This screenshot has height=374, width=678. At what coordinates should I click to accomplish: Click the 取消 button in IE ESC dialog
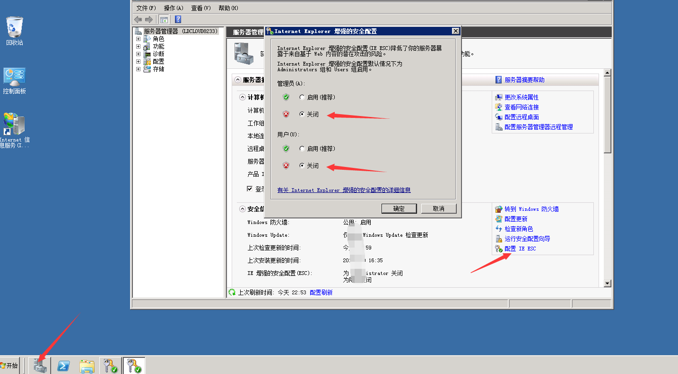click(x=439, y=208)
